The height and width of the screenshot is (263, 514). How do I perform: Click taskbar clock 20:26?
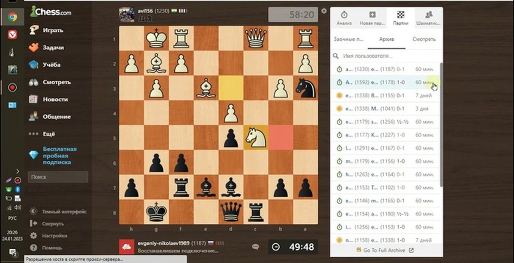(12, 232)
